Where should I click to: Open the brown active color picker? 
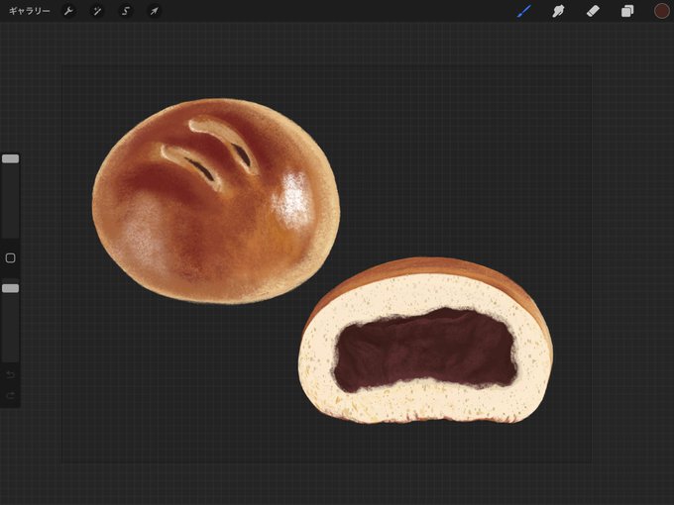tap(661, 11)
